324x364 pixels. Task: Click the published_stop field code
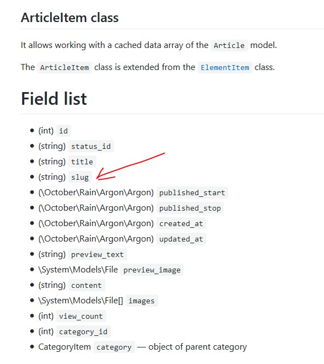pyautogui.click(x=190, y=208)
